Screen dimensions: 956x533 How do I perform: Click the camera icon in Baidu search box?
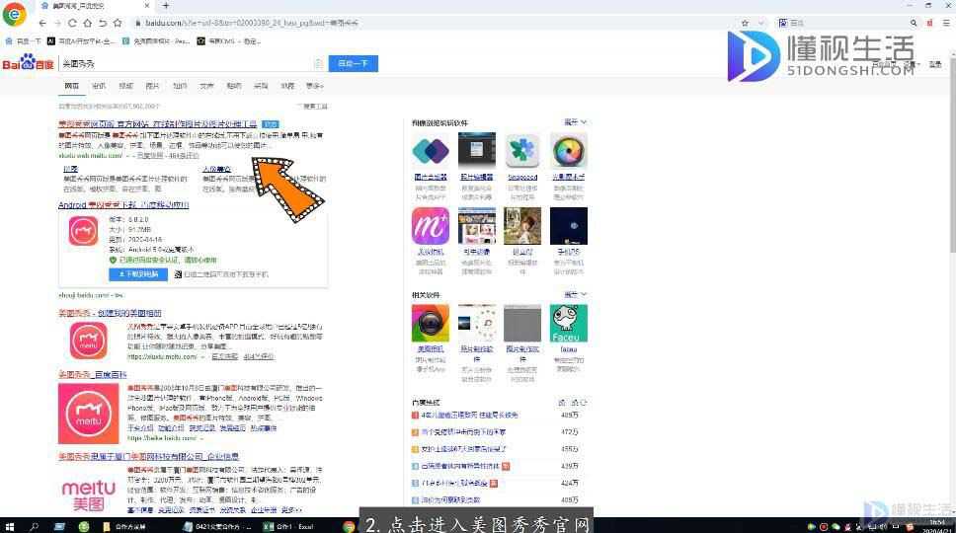coord(318,63)
